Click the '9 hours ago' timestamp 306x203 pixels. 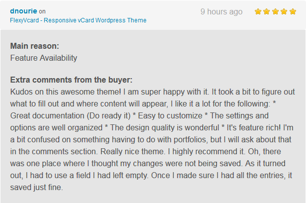click(x=222, y=11)
